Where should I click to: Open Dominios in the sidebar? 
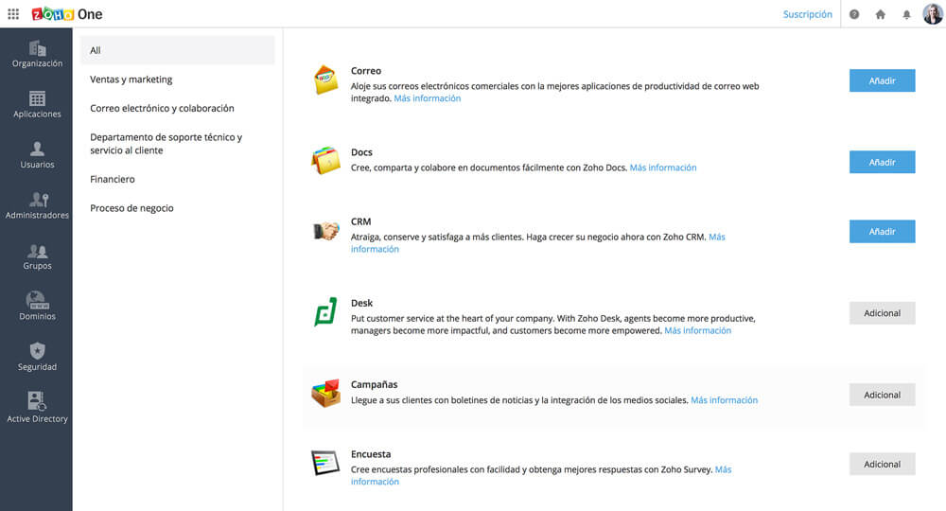click(x=37, y=308)
